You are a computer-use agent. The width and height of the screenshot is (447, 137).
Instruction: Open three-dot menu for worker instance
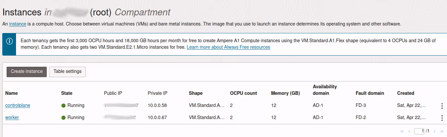pyautogui.click(x=442, y=118)
